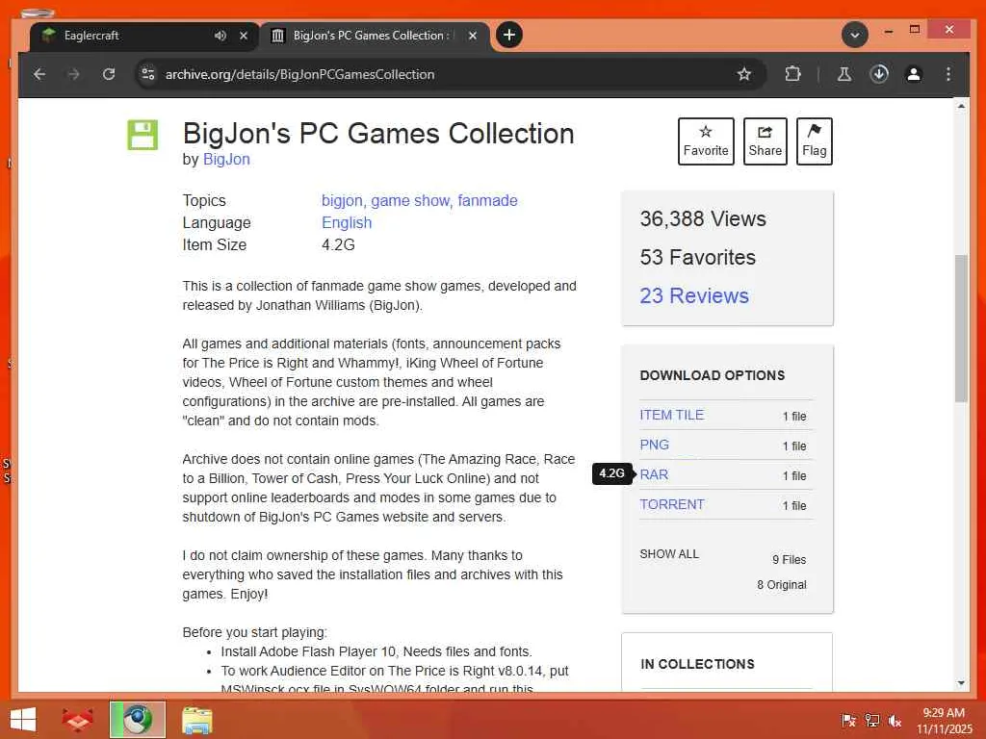Open File Explorer from taskbar
This screenshot has width=986, height=739.
(196, 720)
